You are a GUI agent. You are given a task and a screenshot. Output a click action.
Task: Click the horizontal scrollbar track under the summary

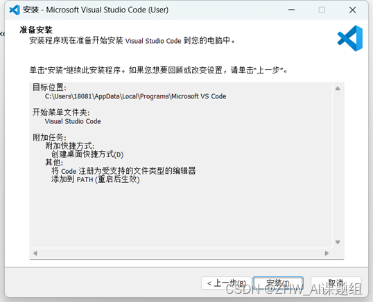181,253
